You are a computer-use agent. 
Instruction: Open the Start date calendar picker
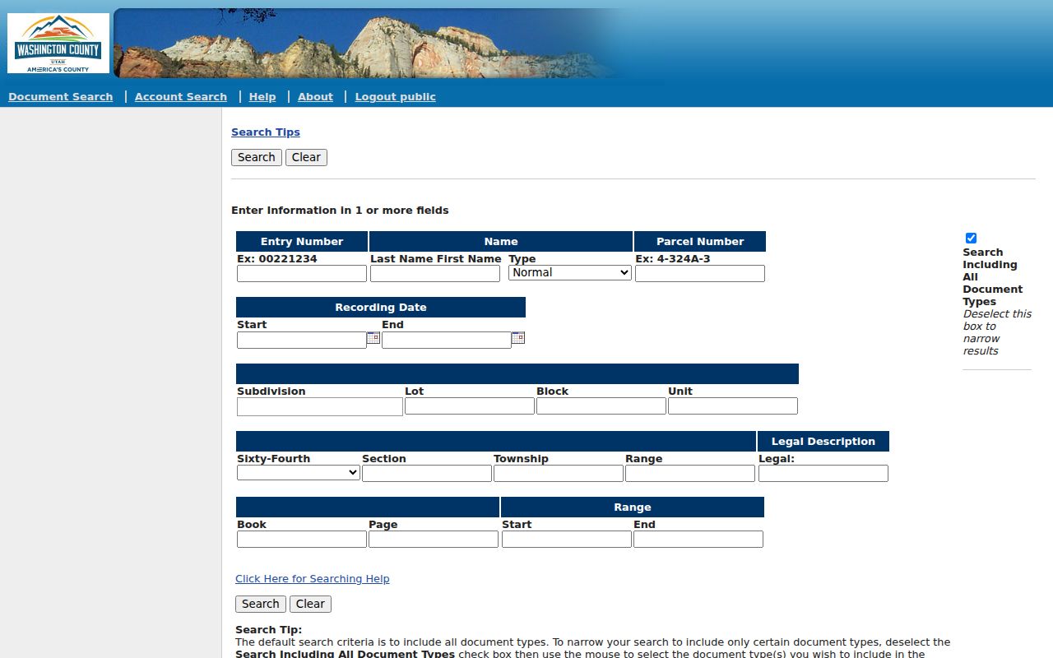tap(373, 338)
